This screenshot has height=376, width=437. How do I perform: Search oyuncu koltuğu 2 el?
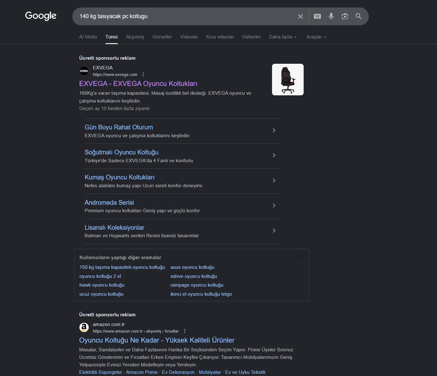(x=100, y=276)
